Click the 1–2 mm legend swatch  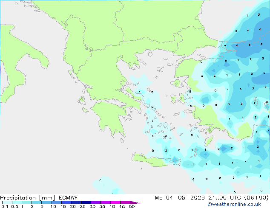coord(27,202)
